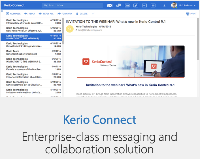Image resolution: width=200 pixels, height=159 pixels.
Task: Open the Tasks checkmark icon
Action: point(144,5)
